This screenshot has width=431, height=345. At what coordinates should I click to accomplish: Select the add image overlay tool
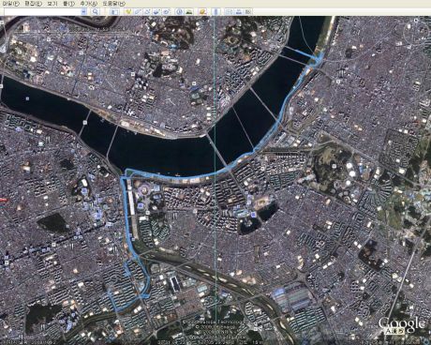coord(157,12)
